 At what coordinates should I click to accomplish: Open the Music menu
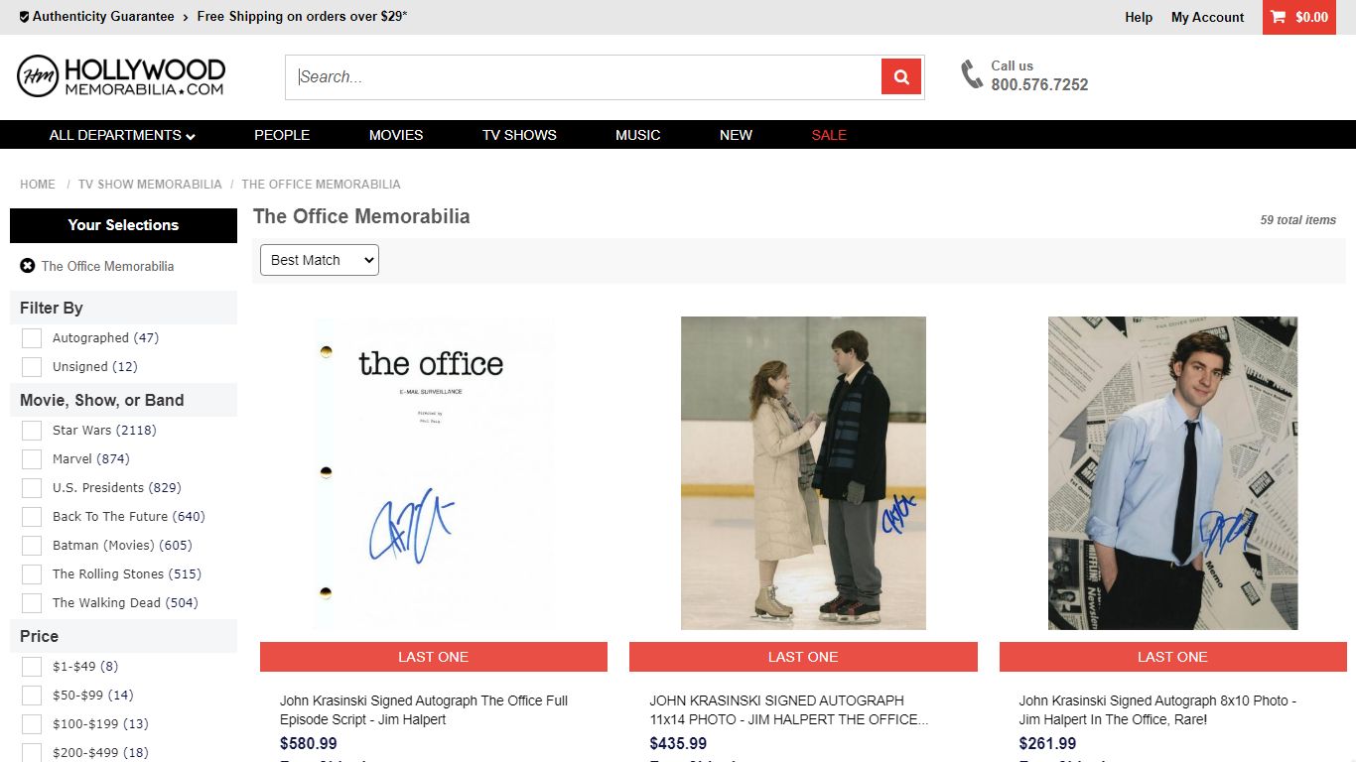pyautogui.click(x=637, y=135)
